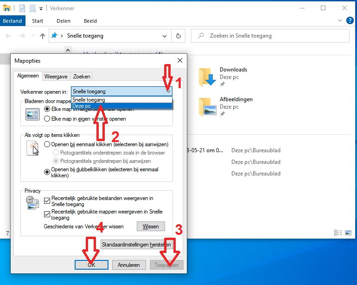
Task: Click the Properties checkmark icon in title bar
Action: point(23,8)
